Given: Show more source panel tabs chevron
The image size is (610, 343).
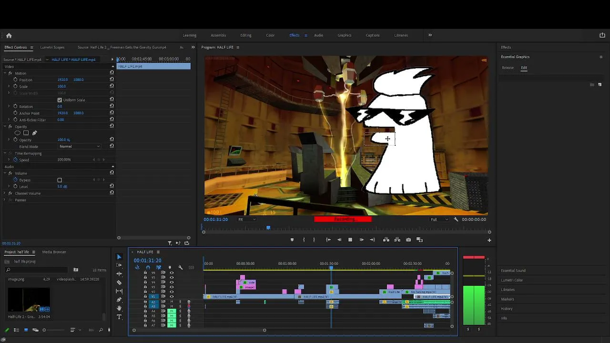Looking at the screenshot, I should 193,47.
